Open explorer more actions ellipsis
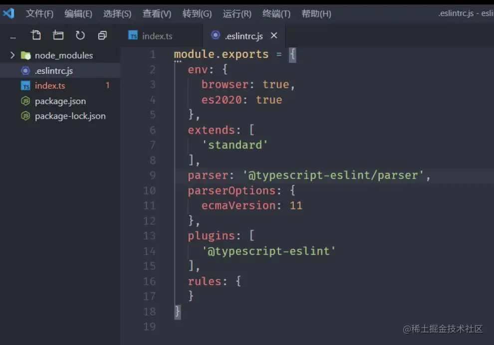Viewport: 494px width, 345px height. (x=13, y=37)
